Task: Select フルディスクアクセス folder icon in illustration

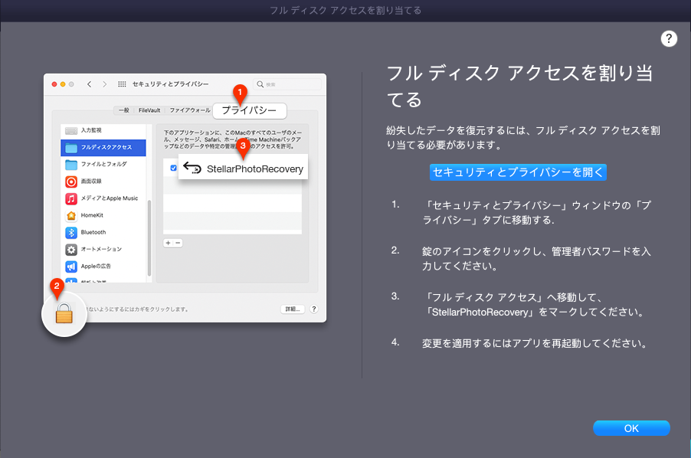Action: [71, 148]
